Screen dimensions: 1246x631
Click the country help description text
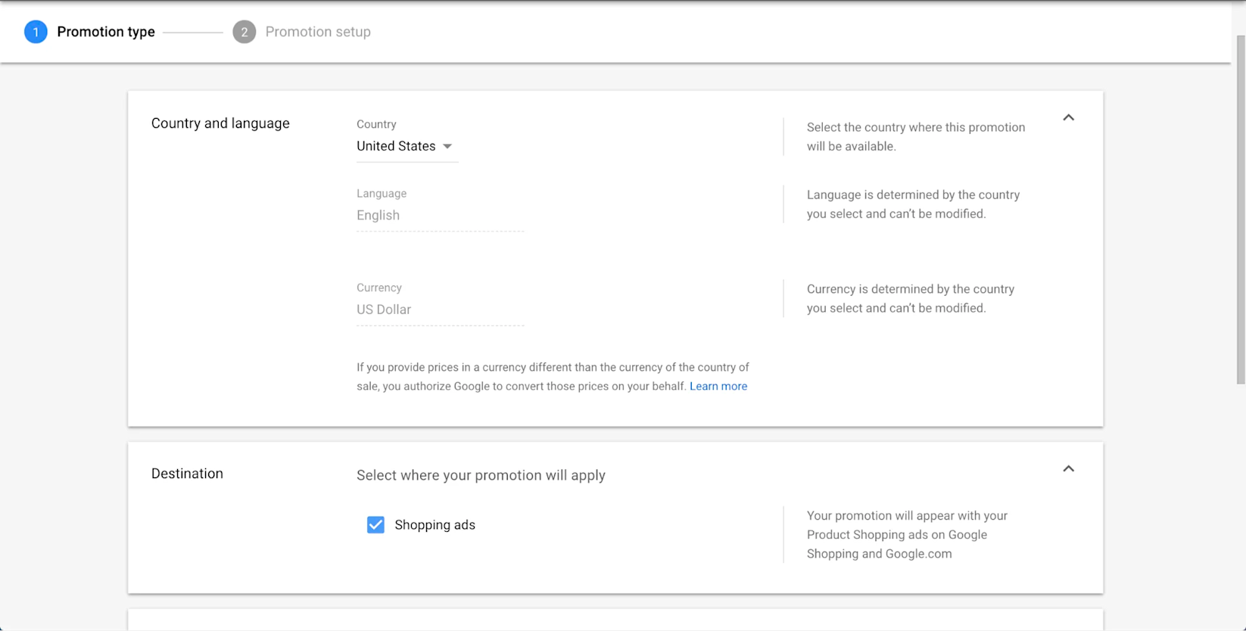(x=915, y=137)
